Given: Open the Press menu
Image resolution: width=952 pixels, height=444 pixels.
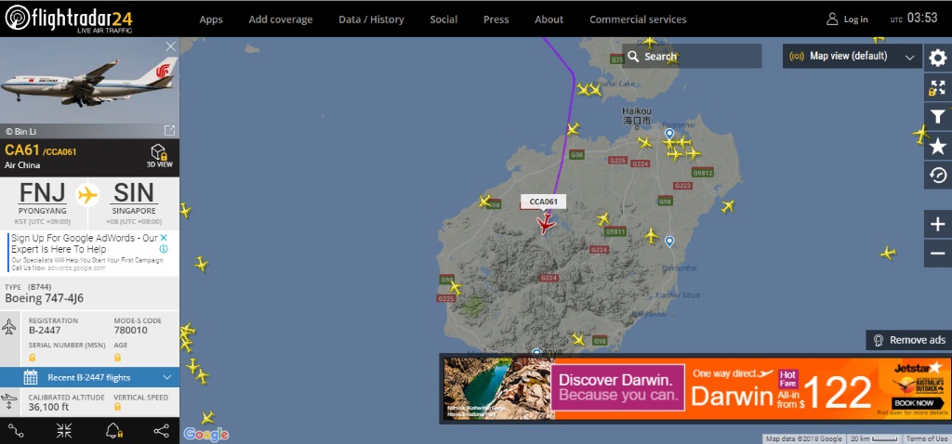Looking at the screenshot, I should [496, 20].
